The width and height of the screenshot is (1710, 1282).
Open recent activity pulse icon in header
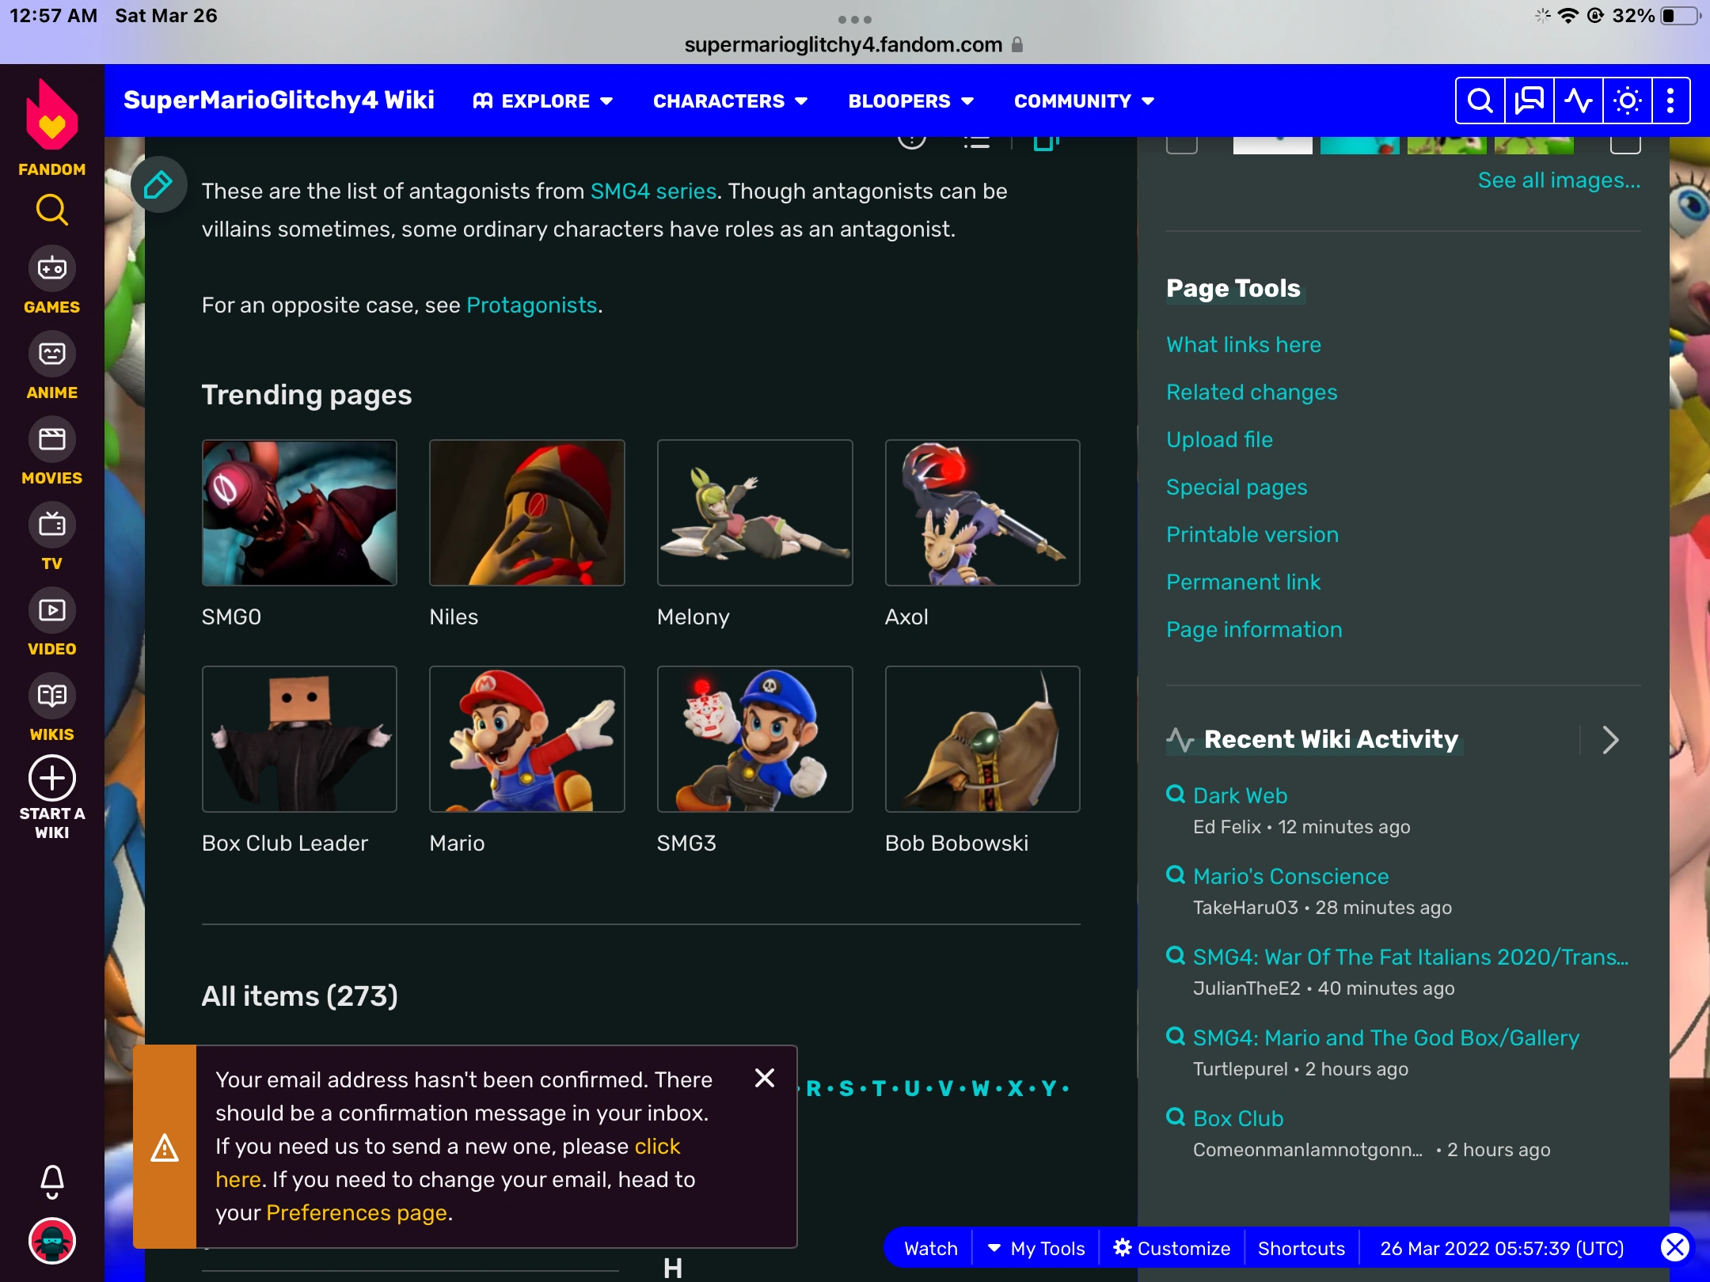(1578, 101)
